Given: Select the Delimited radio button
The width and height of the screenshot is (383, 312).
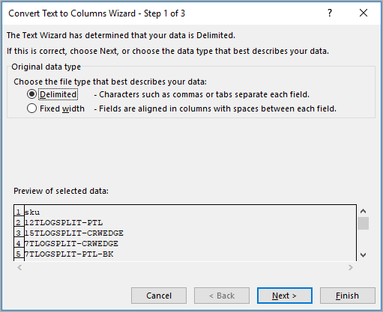Looking at the screenshot, I should (x=31, y=94).
